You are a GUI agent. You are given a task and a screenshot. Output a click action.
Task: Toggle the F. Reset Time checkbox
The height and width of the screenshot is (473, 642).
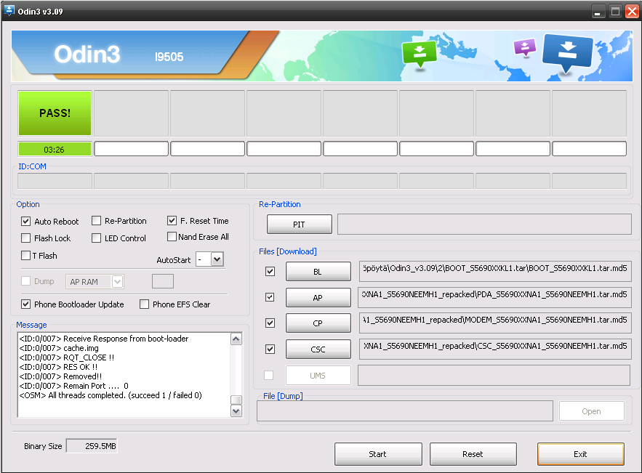click(172, 221)
